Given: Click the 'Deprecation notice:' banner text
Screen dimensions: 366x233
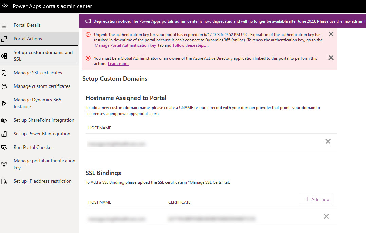Looking at the screenshot, I should coord(112,21).
